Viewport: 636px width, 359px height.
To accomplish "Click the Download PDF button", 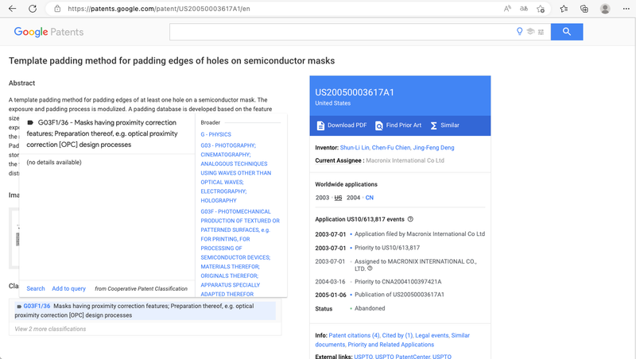I will (341, 125).
